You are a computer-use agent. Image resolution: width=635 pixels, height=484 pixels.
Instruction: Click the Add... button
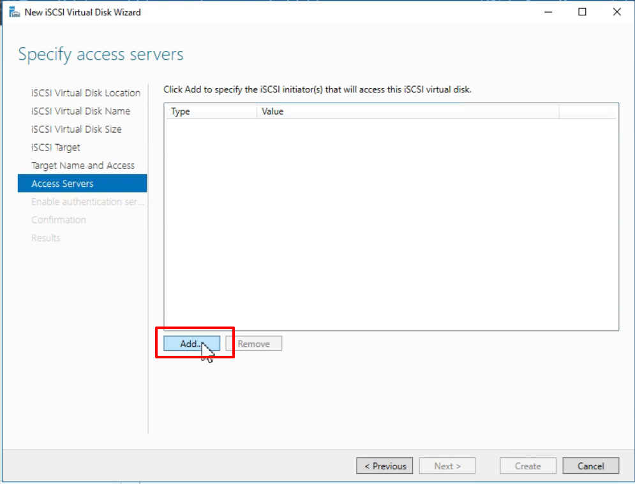pyautogui.click(x=191, y=344)
